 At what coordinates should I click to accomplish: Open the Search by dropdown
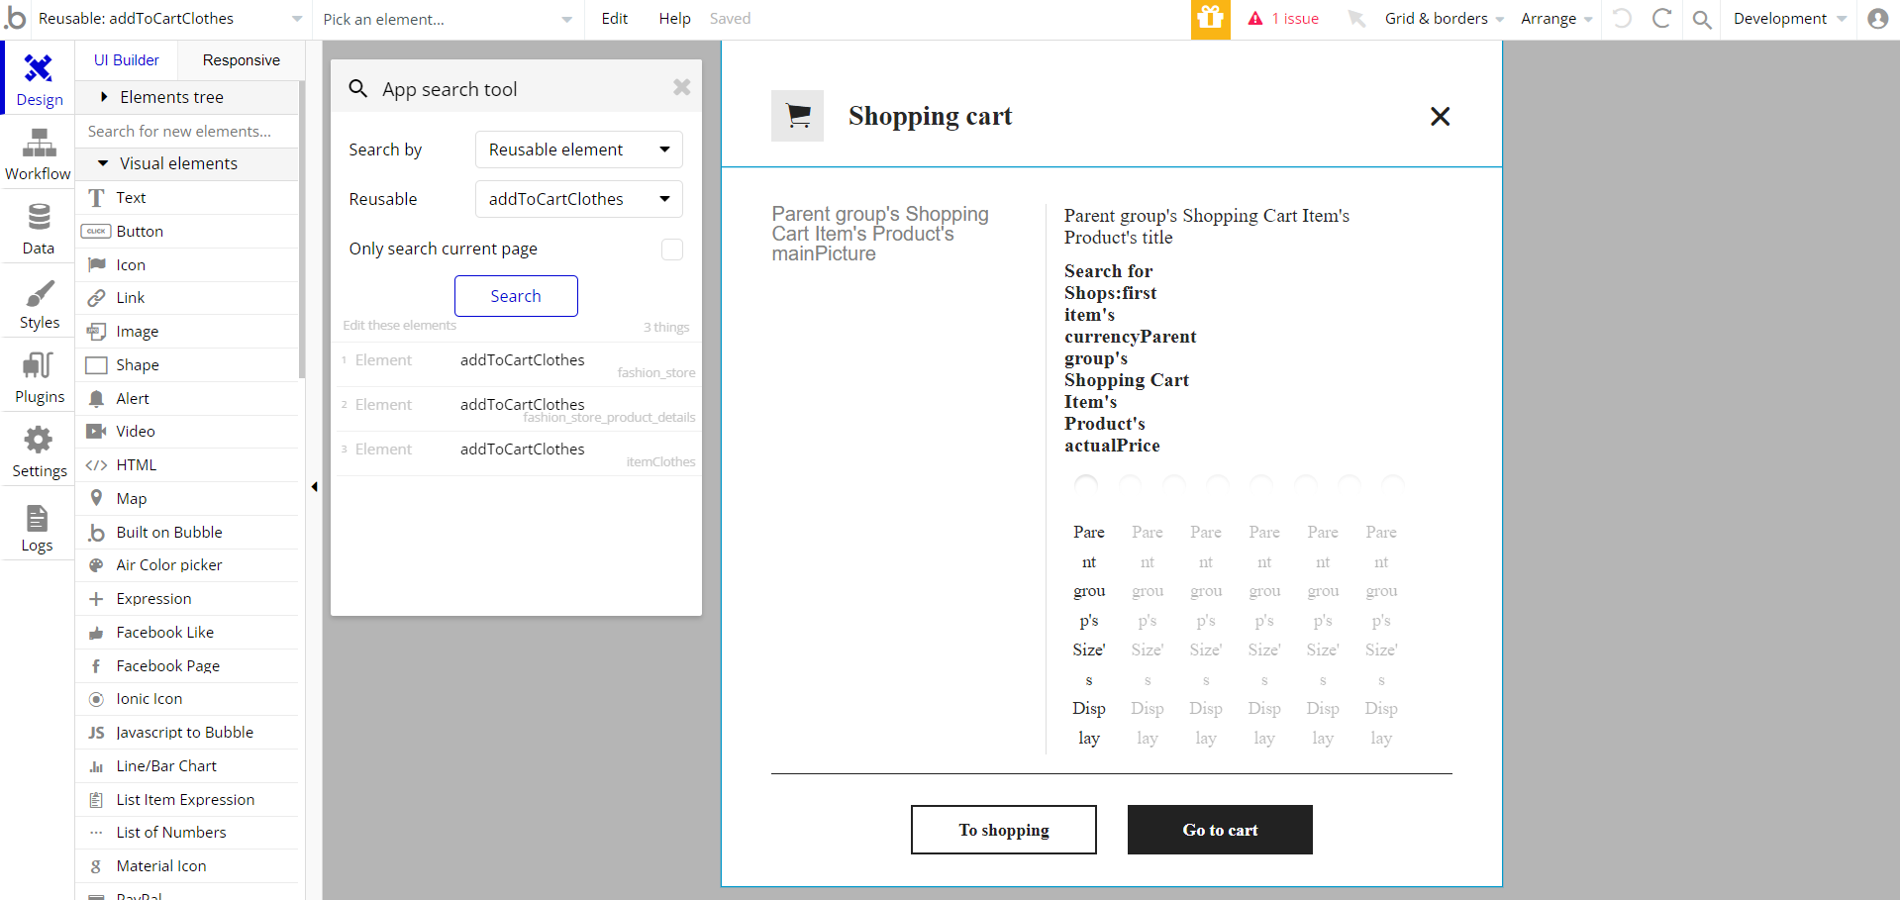[x=579, y=150]
